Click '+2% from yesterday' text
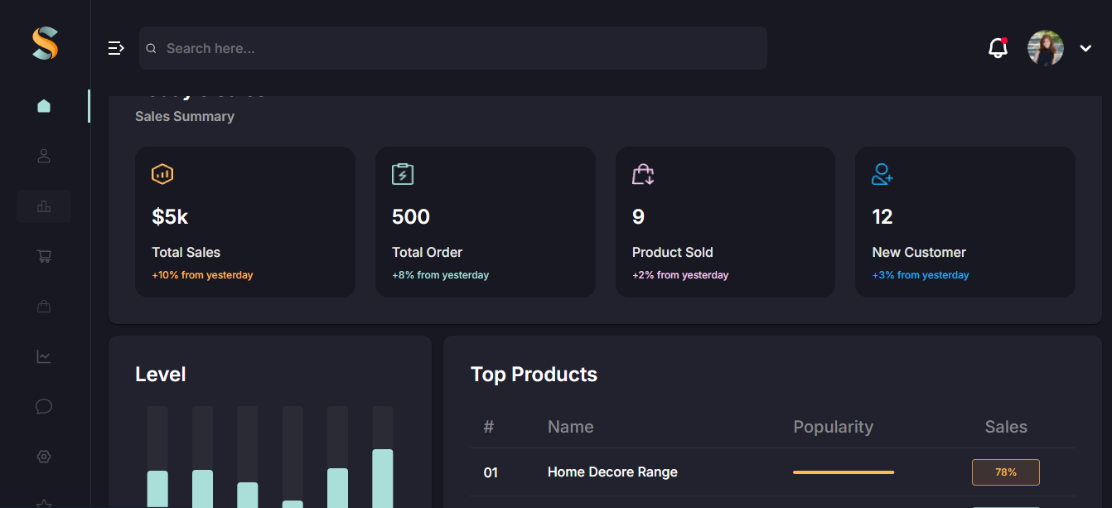The height and width of the screenshot is (508, 1112). 680,275
